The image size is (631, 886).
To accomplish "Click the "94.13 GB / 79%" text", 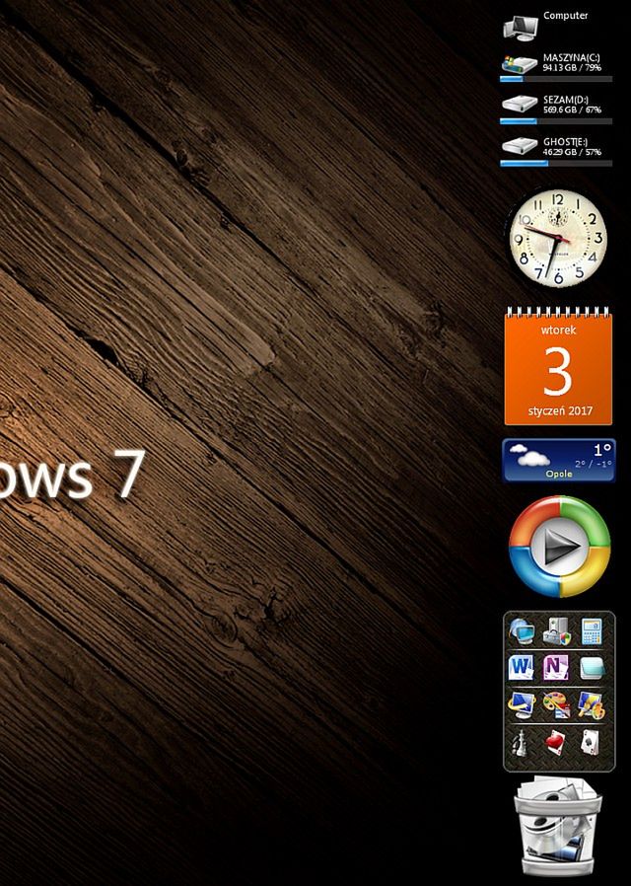I will pyautogui.click(x=572, y=68).
